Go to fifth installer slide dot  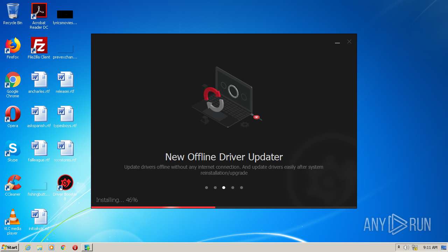[x=241, y=188]
